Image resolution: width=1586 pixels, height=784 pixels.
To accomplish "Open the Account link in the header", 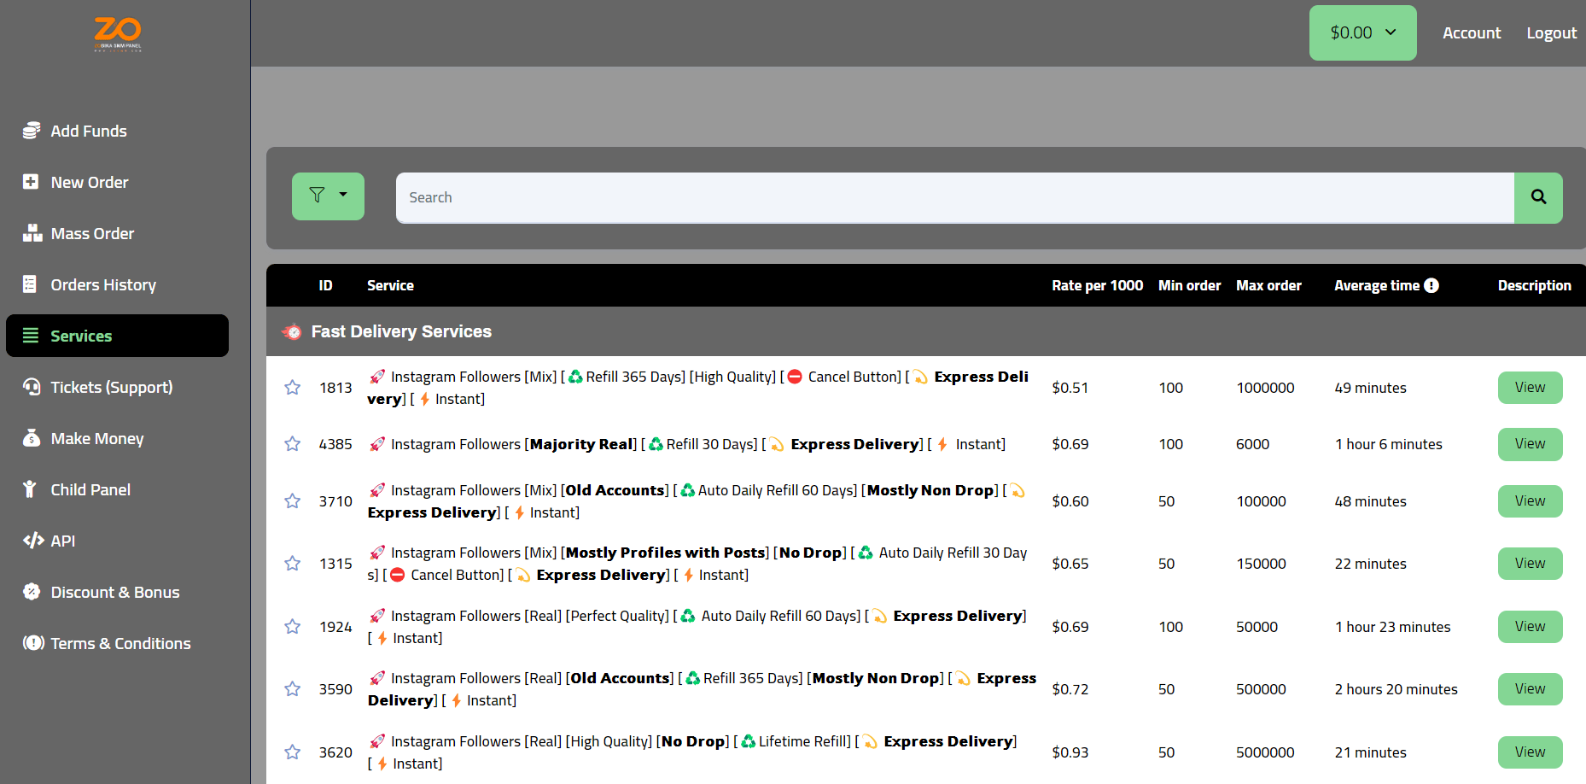I will (x=1471, y=32).
